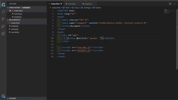Switch to the index.html editor tab
This screenshot has height=100, width=178.
(55, 4)
